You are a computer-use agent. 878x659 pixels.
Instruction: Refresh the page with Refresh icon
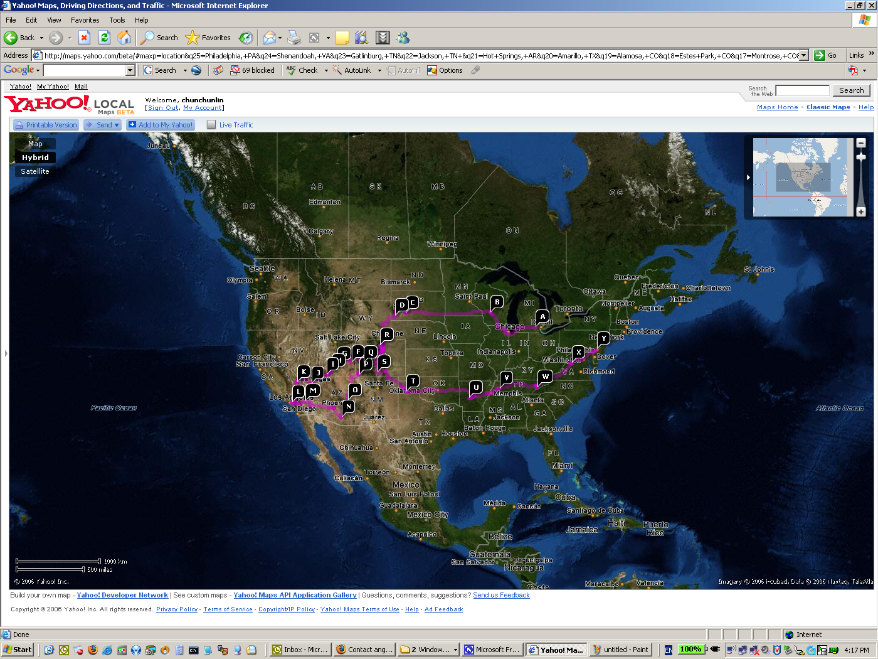[104, 38]
